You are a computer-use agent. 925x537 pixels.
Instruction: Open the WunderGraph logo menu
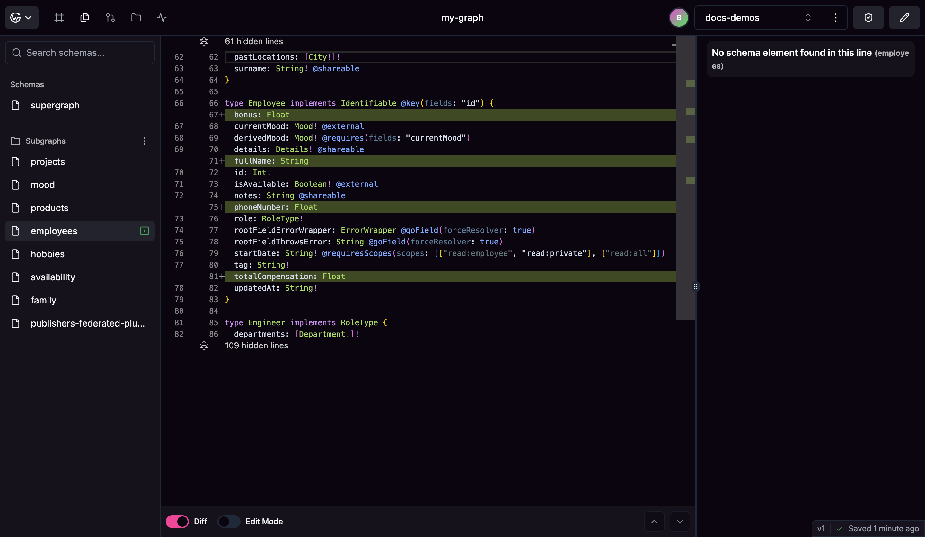(x=22, y=18)
